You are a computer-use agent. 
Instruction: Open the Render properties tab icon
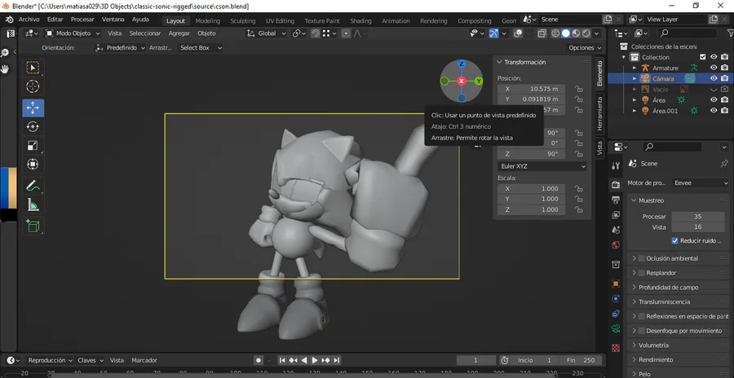pos(616,184)
